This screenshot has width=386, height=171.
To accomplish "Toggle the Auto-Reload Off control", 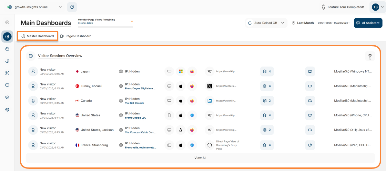I will click(x=266, y=23).
